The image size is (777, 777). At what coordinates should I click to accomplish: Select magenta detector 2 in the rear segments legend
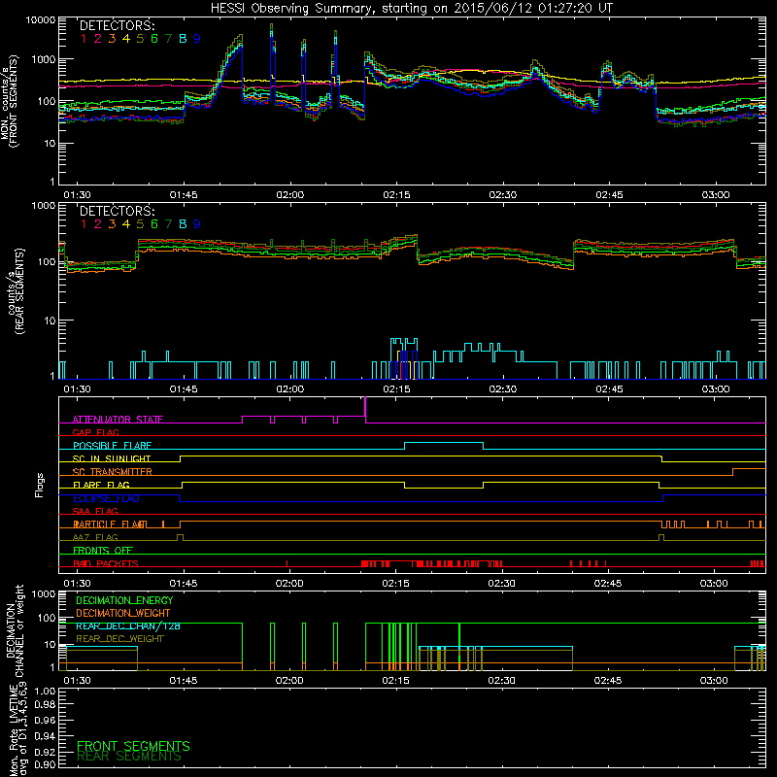[x=98, y=224]
